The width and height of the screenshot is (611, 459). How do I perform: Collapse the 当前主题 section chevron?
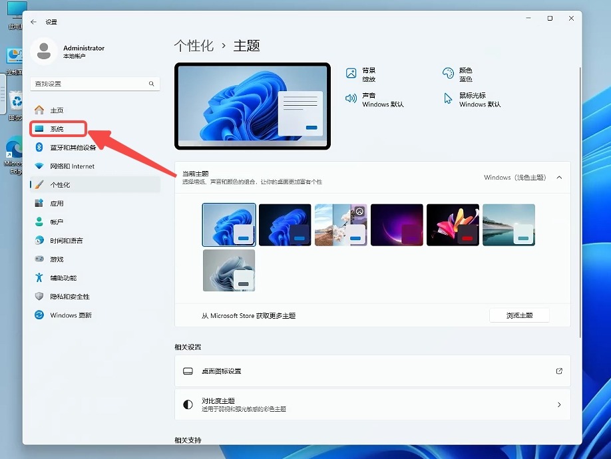(x=559, y=178)
